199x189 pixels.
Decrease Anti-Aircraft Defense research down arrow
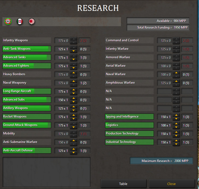coord(73,152)
